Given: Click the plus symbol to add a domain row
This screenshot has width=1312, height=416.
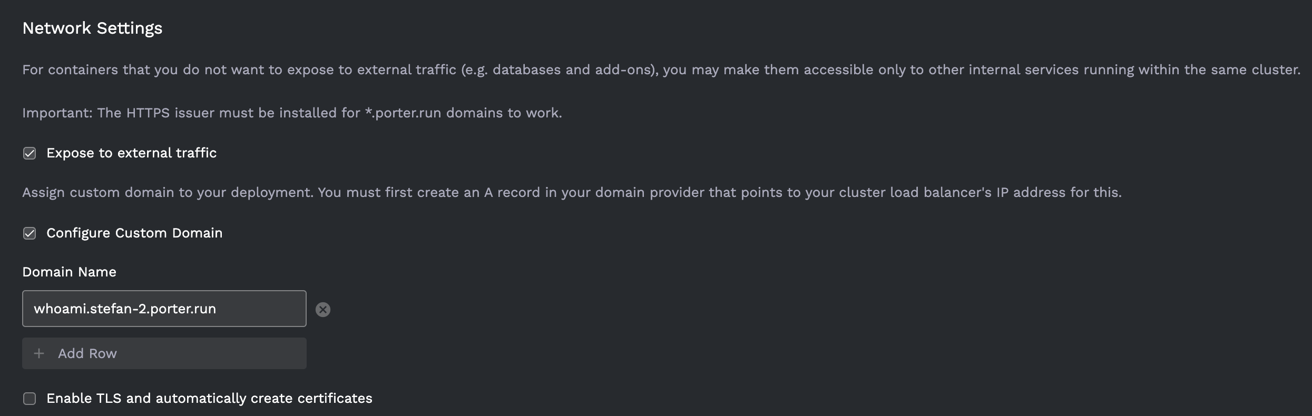Looking at the screenshot, I should click(39, 353).
